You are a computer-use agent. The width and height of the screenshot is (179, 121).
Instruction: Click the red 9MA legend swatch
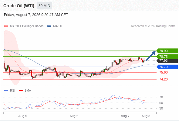pyautogui.click(x=21, y=91)
